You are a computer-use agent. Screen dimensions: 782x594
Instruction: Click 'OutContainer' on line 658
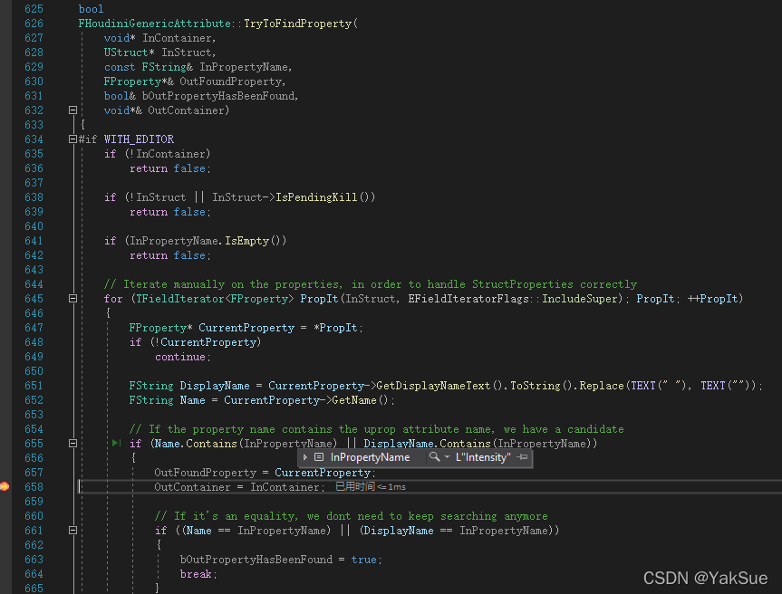pyautogui.click(x=192, y=487)
